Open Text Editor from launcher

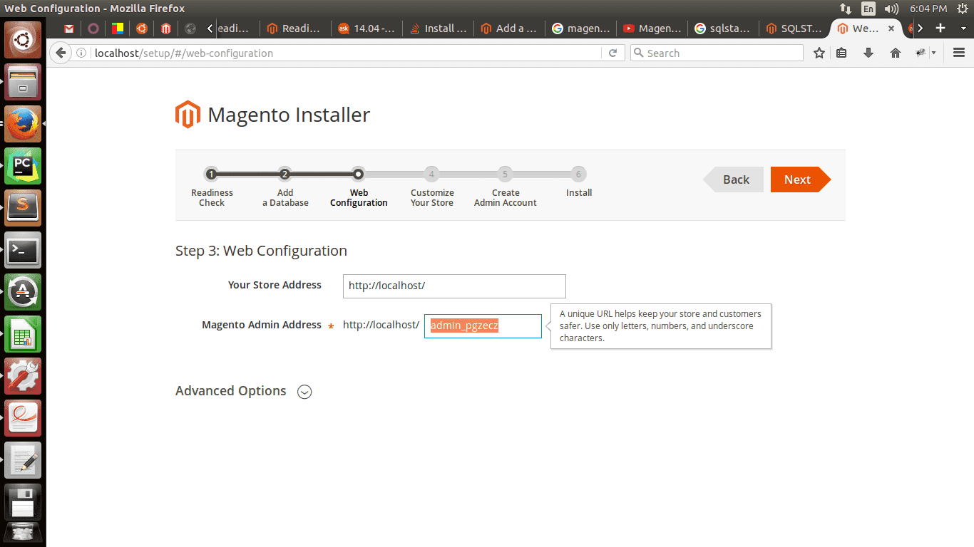click(x=23, y=460)
